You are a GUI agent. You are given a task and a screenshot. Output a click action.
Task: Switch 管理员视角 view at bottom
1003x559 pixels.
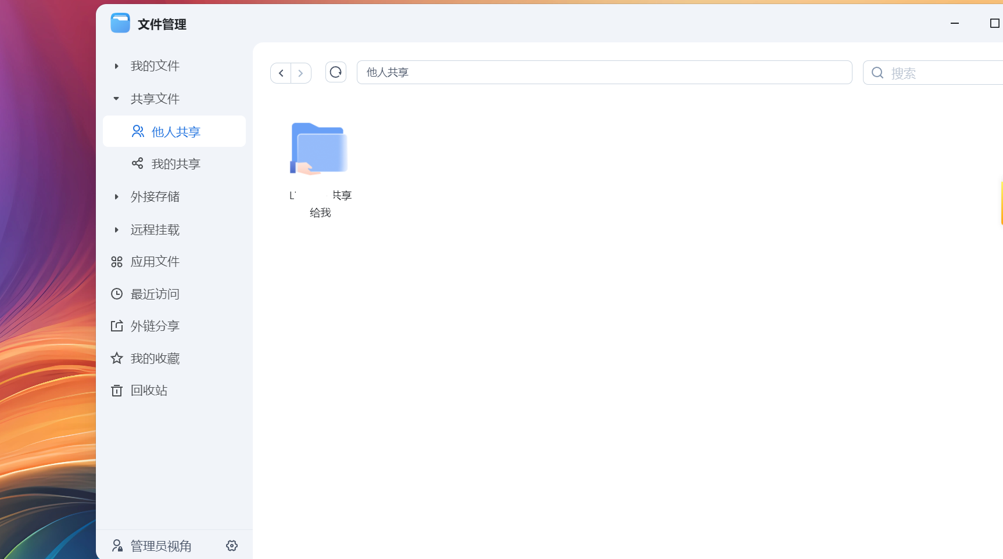tap(161, 546)
